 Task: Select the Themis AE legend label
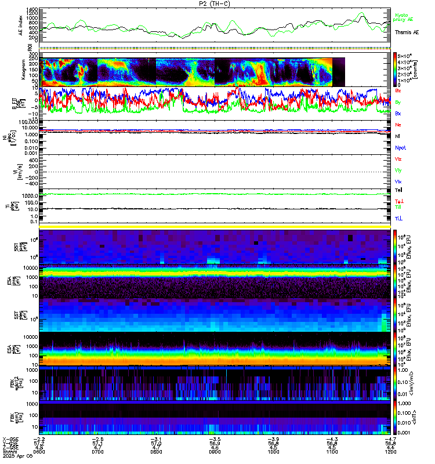(x=407, y=32)
